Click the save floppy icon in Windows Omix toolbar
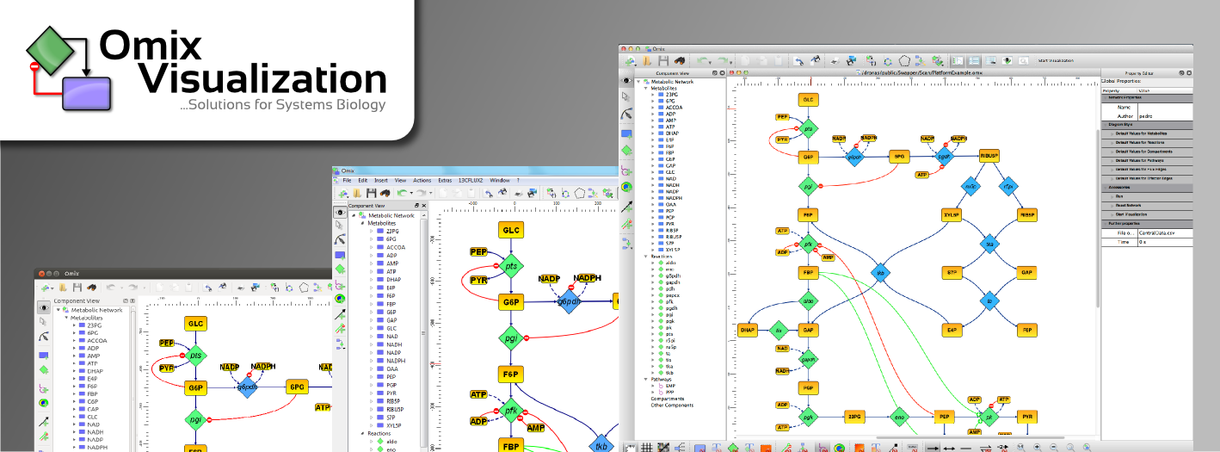 click(x=371, y=194)
